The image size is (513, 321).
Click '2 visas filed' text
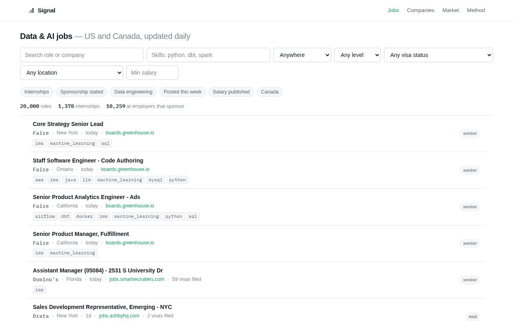pyautogui.click(x=160, y=316)
